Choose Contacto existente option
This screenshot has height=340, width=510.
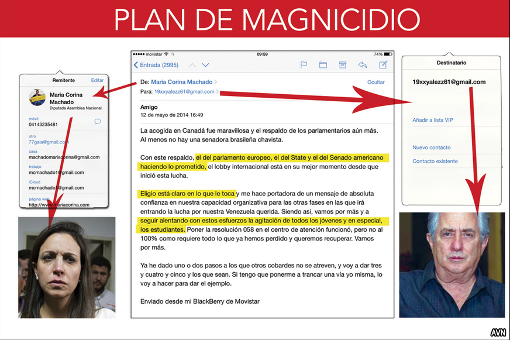click(435, 161)
